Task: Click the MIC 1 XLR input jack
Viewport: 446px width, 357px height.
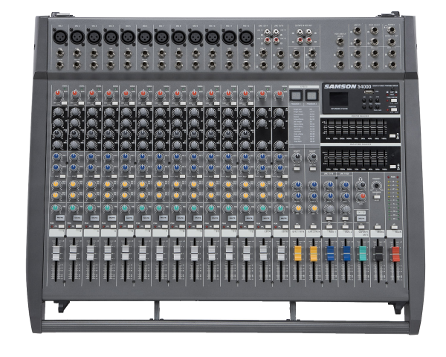Action: click(x=60, y=36)
